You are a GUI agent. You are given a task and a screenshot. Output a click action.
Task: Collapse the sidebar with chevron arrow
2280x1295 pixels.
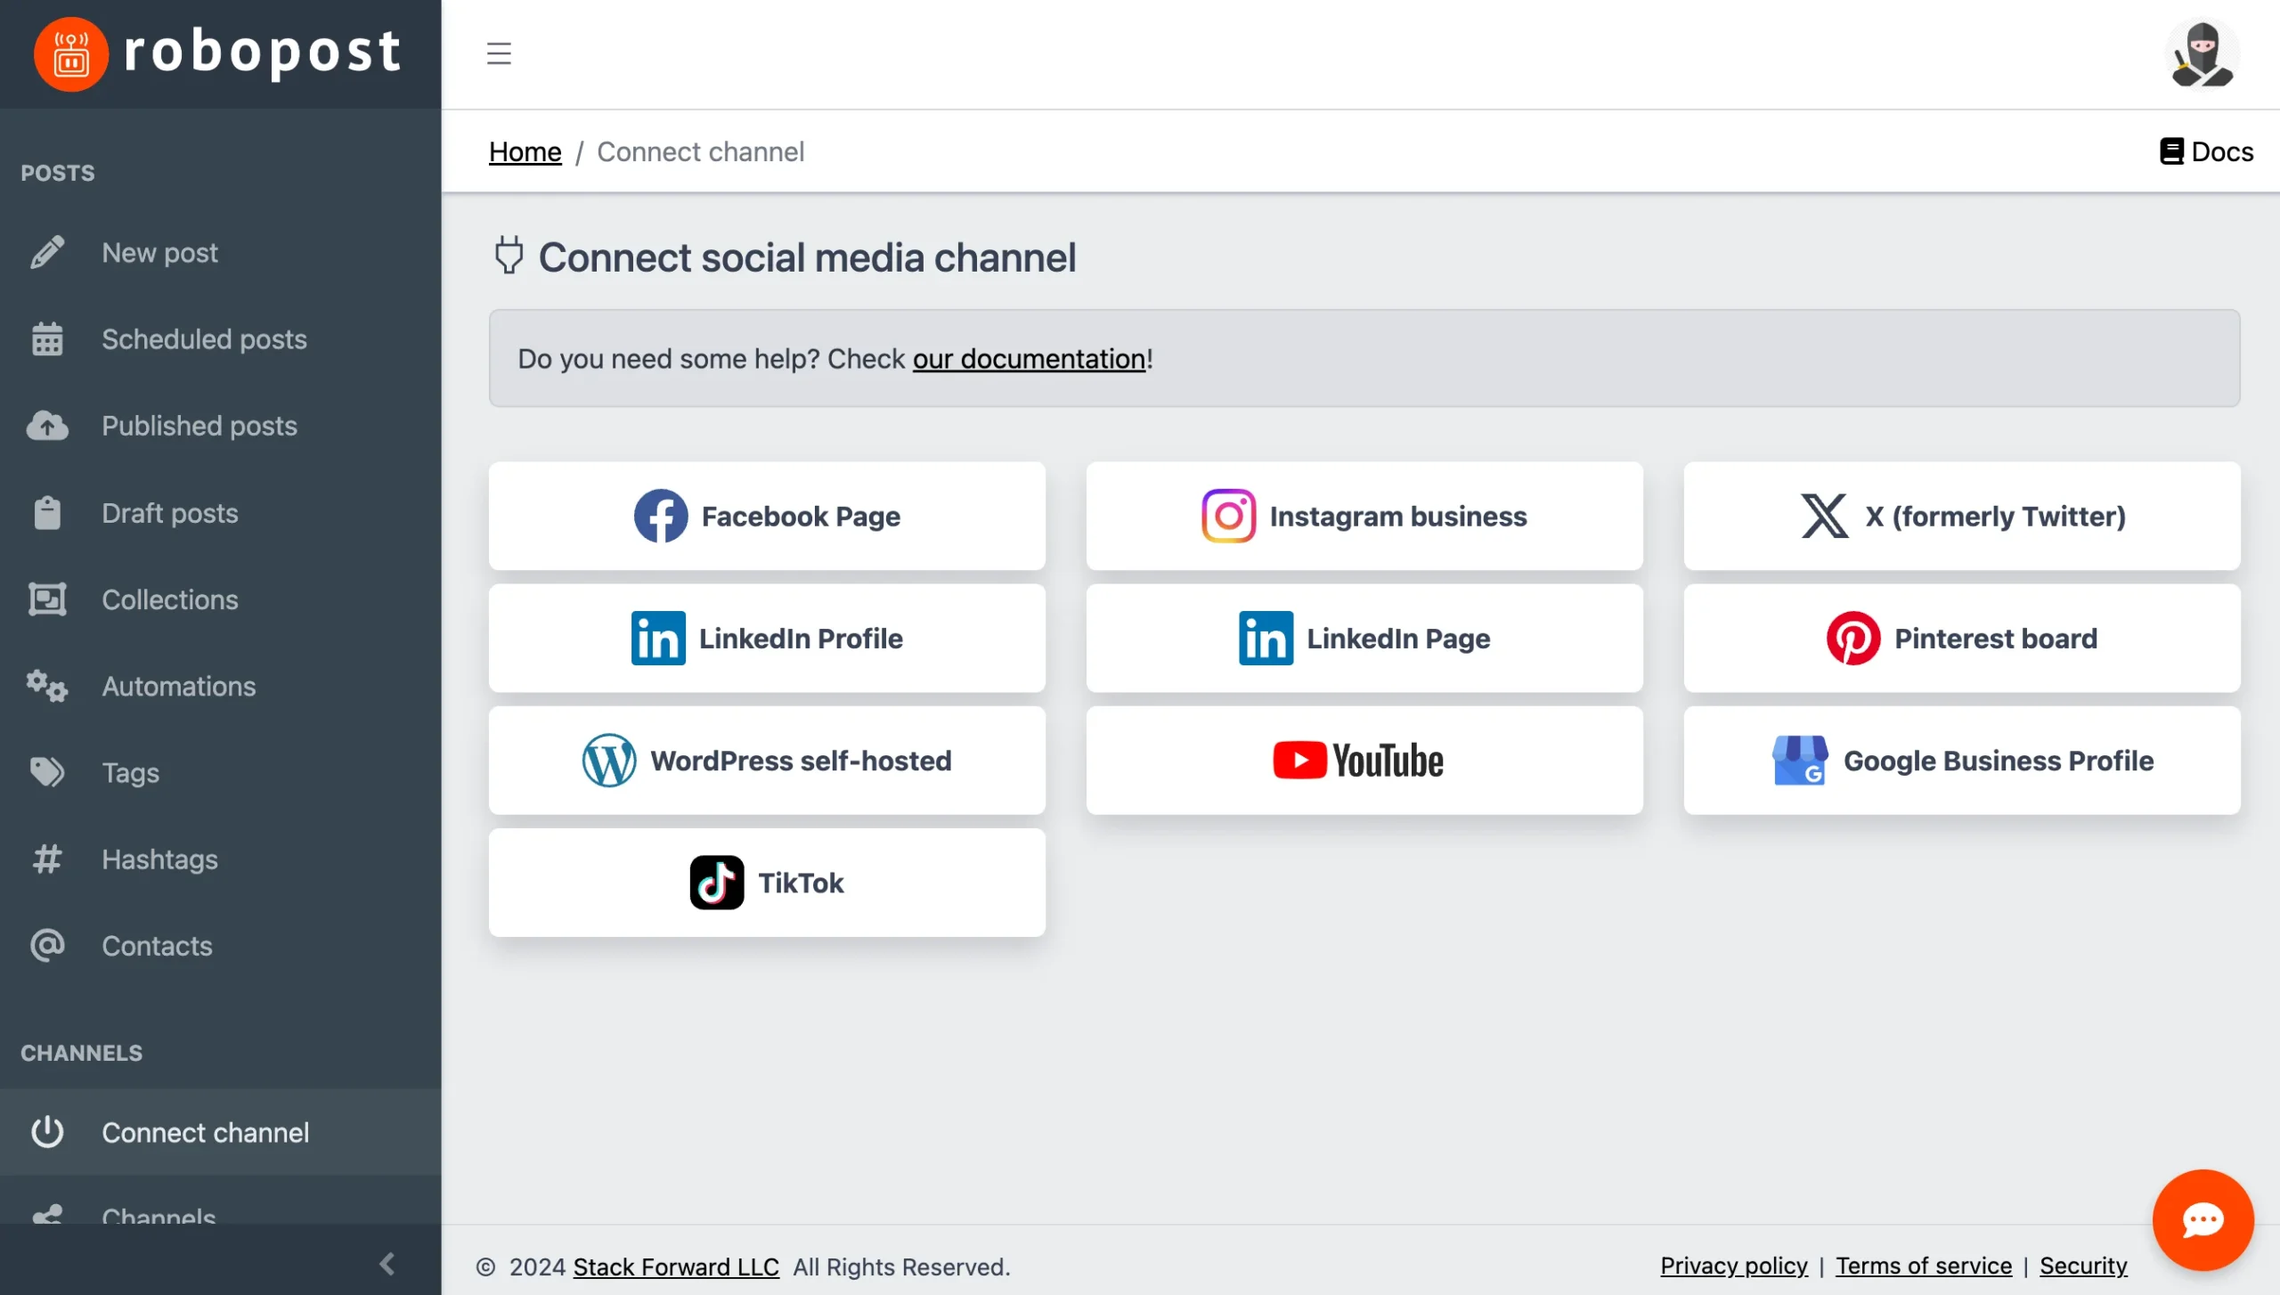coord(387,1264)
